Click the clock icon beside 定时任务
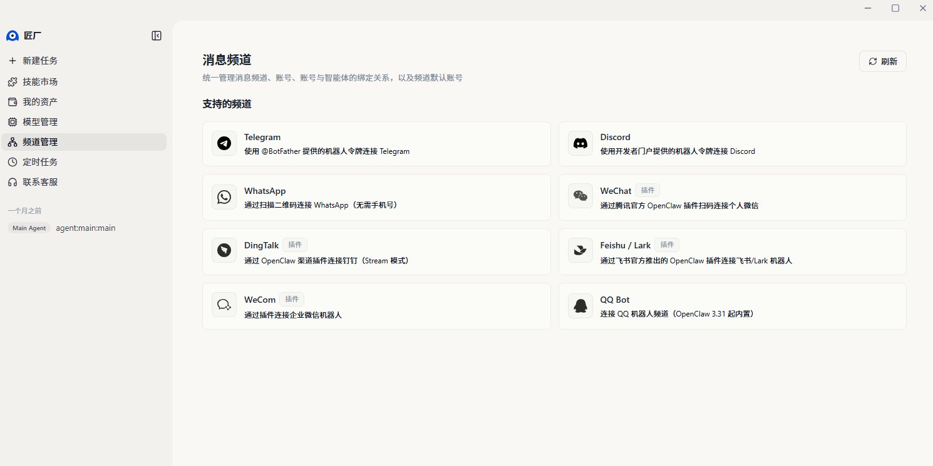Screen dimensions: 933x466 [x=13, y=162]
